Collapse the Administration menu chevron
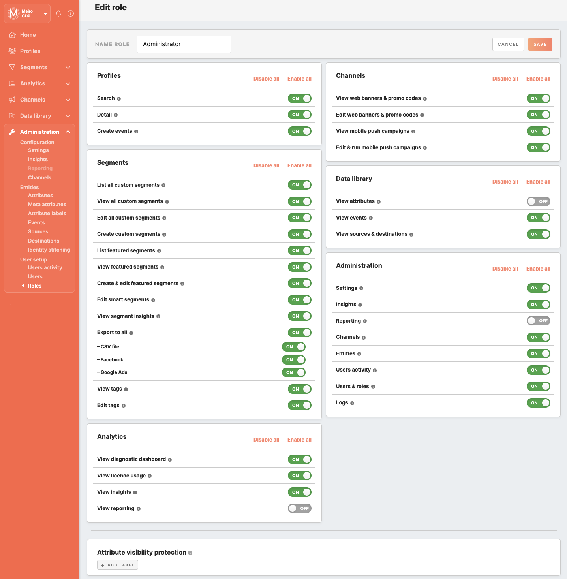567x579 pixels. [68, 132]
